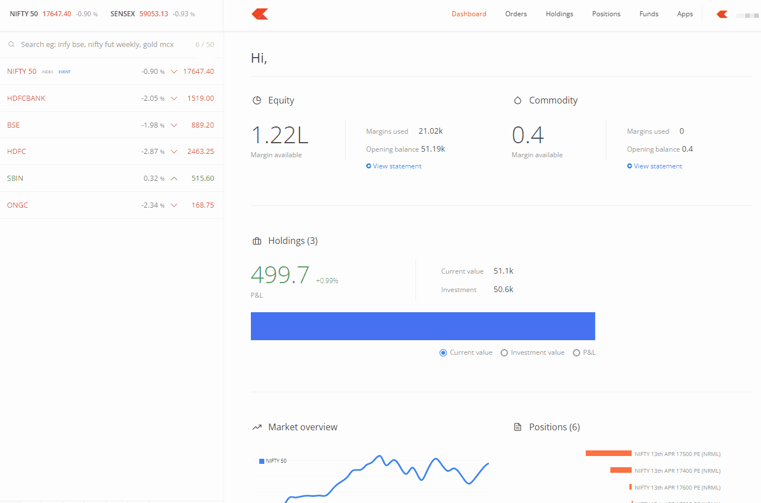Click the Equity pie chart icon
Viewport: 761px width, 503px height.
257,101
